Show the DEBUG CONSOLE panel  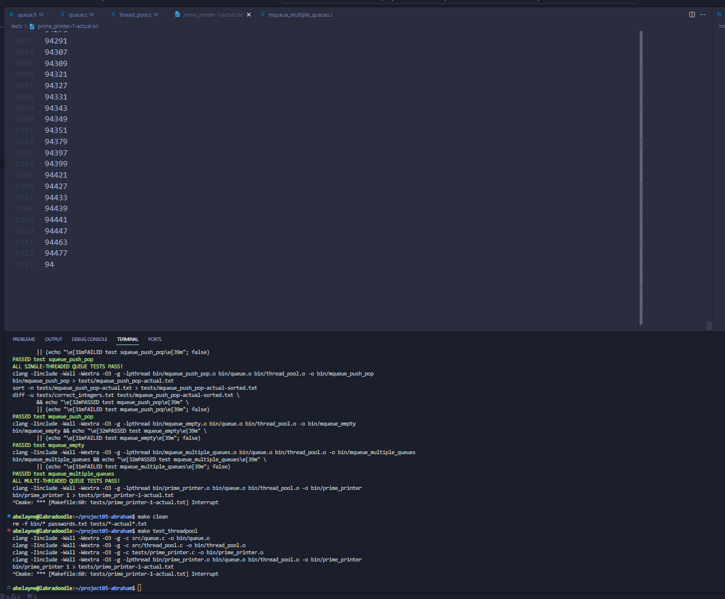90,339
